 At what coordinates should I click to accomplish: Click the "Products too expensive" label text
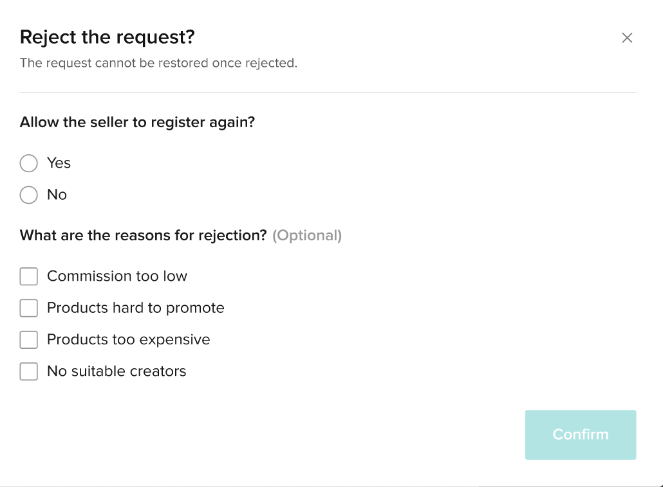(129, 340)
